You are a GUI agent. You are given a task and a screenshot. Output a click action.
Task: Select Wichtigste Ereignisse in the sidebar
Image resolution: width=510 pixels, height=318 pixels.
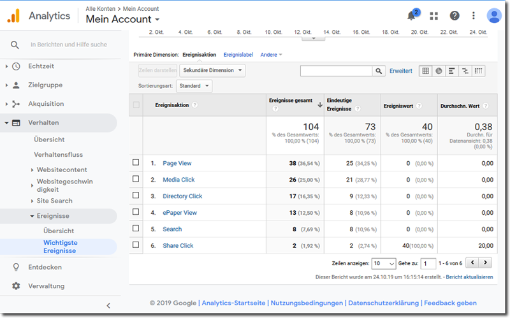click(60, 247)
